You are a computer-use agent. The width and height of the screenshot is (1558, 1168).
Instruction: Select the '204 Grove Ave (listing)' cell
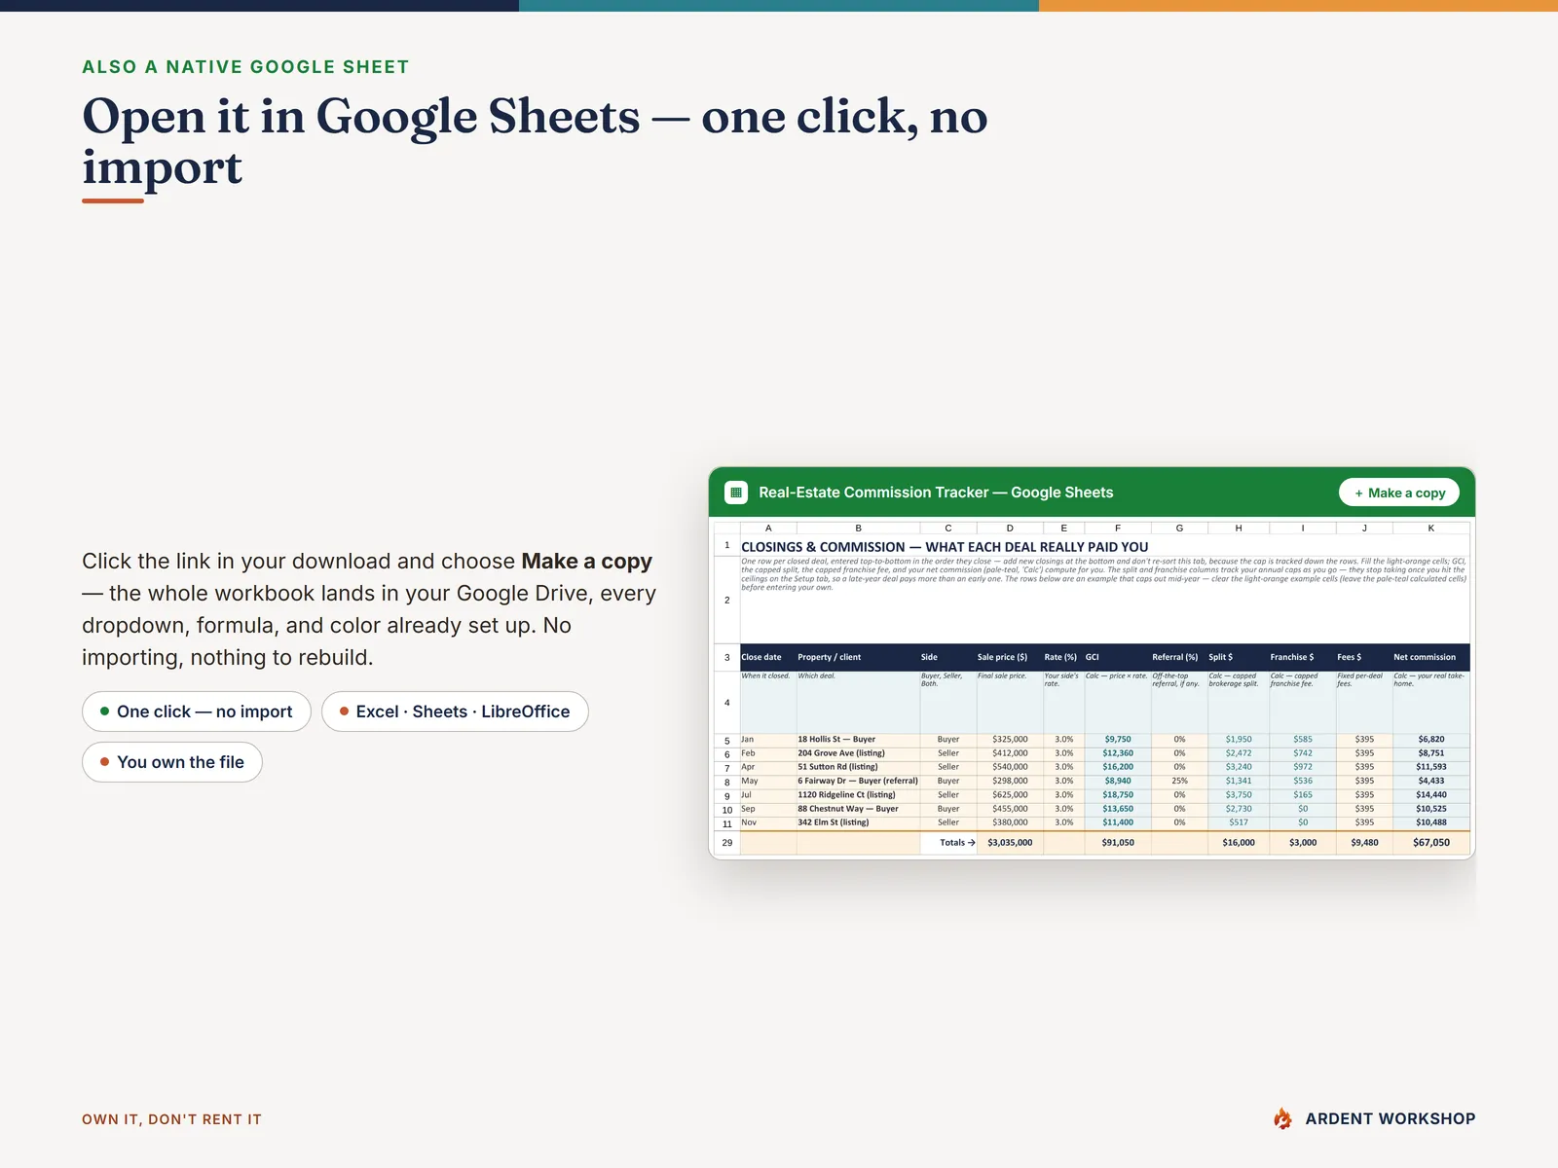pos(858,753)
